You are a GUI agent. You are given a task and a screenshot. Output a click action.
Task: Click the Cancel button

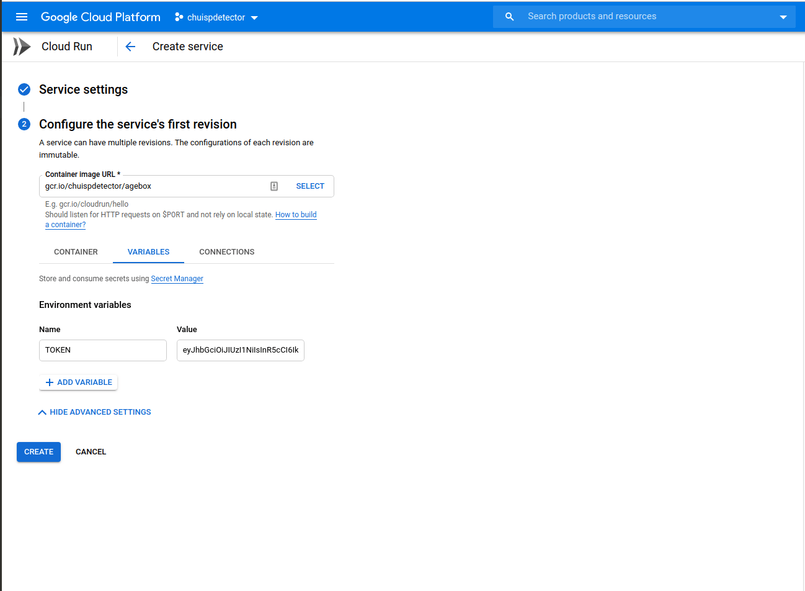(91, 452)
